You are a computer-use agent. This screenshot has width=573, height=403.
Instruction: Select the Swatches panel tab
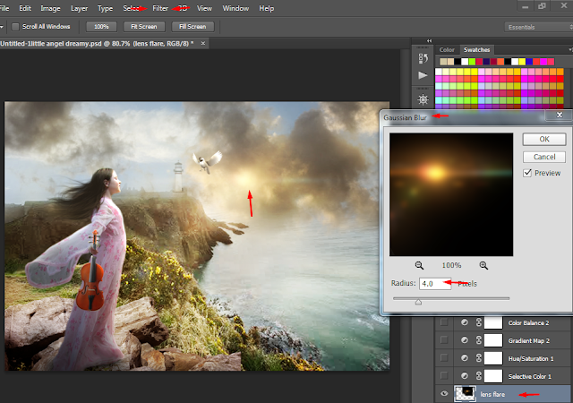pos(477,50)
